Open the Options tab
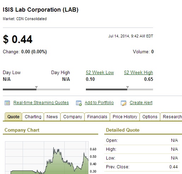Image resolution: width=182 pixels, height=174 pixels. (150, 117)
